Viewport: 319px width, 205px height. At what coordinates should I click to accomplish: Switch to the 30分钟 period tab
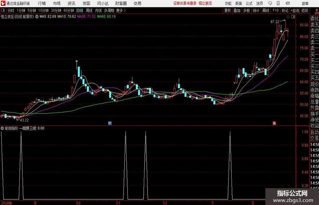point(56,10)
